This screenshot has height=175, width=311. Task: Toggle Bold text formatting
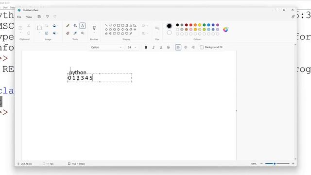pos(146,47)
